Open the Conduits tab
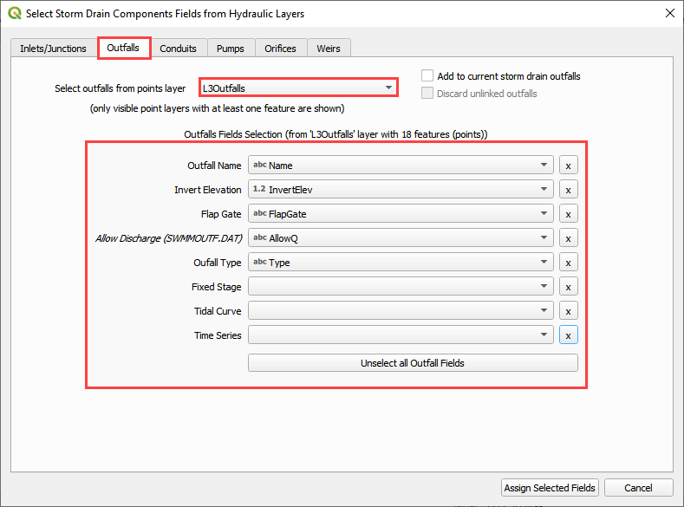 [x=178, y=49]
